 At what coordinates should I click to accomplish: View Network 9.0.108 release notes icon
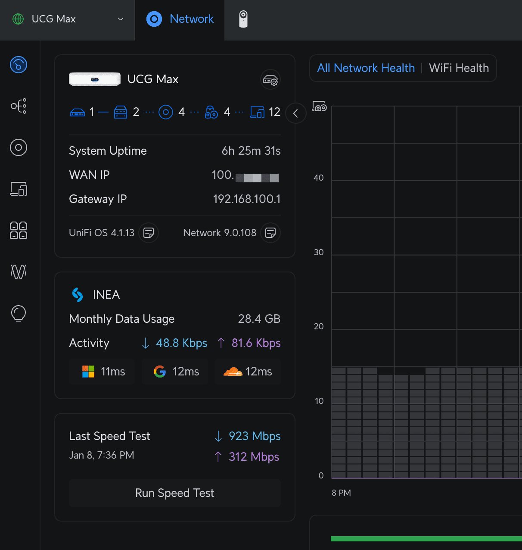pyautogui.click(x=270, y=233)
